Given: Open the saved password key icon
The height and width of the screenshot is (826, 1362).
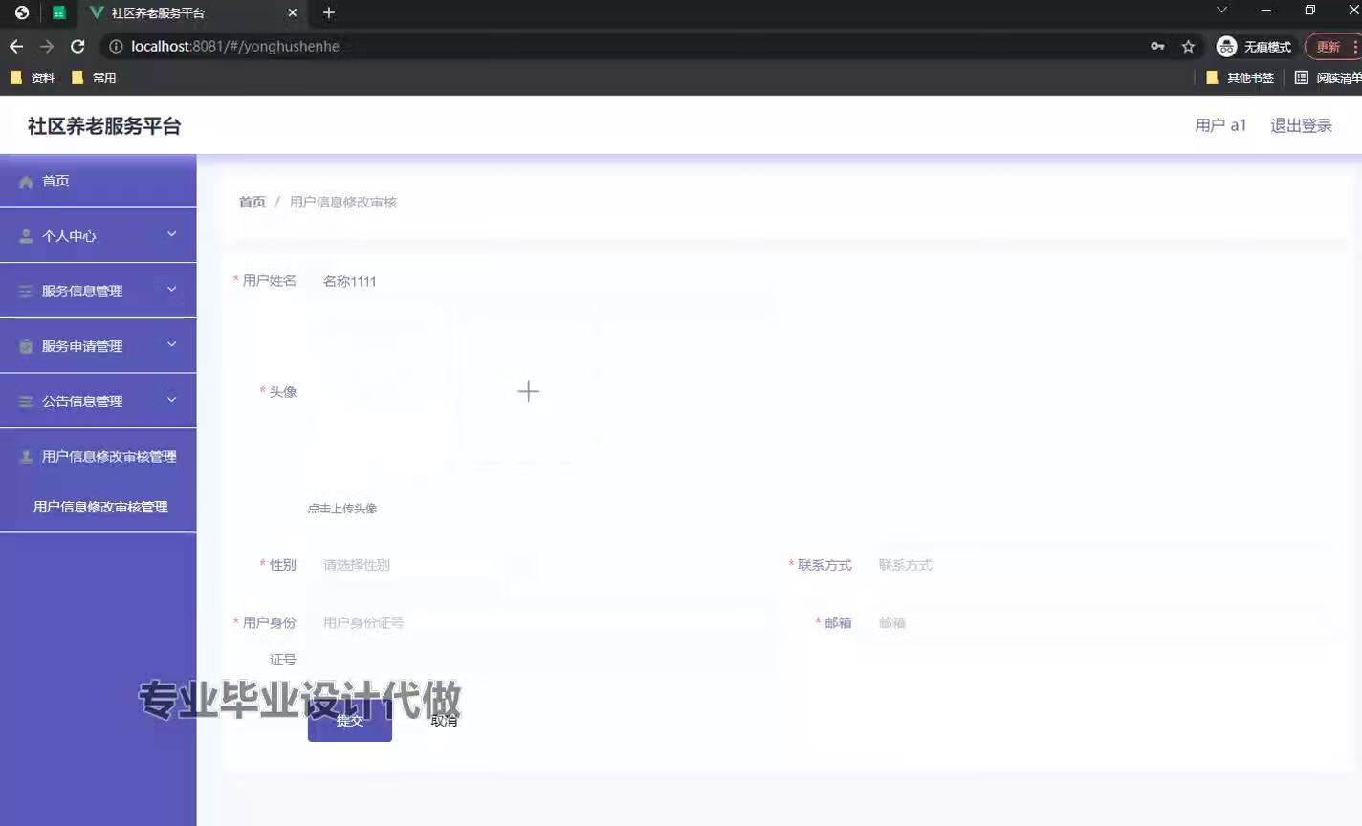Looking at the screenshot, I should 1157,46.
